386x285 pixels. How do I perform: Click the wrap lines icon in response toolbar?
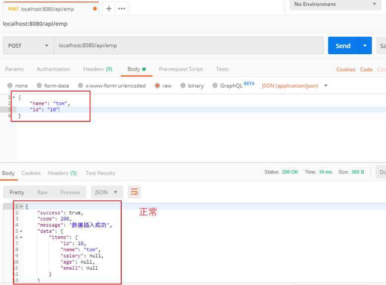(x=134, y=192)
